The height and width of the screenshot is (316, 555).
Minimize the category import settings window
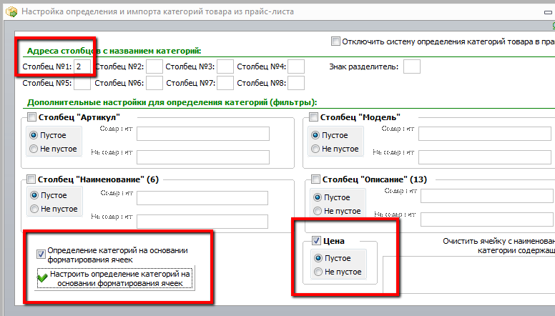coord(548,12)
